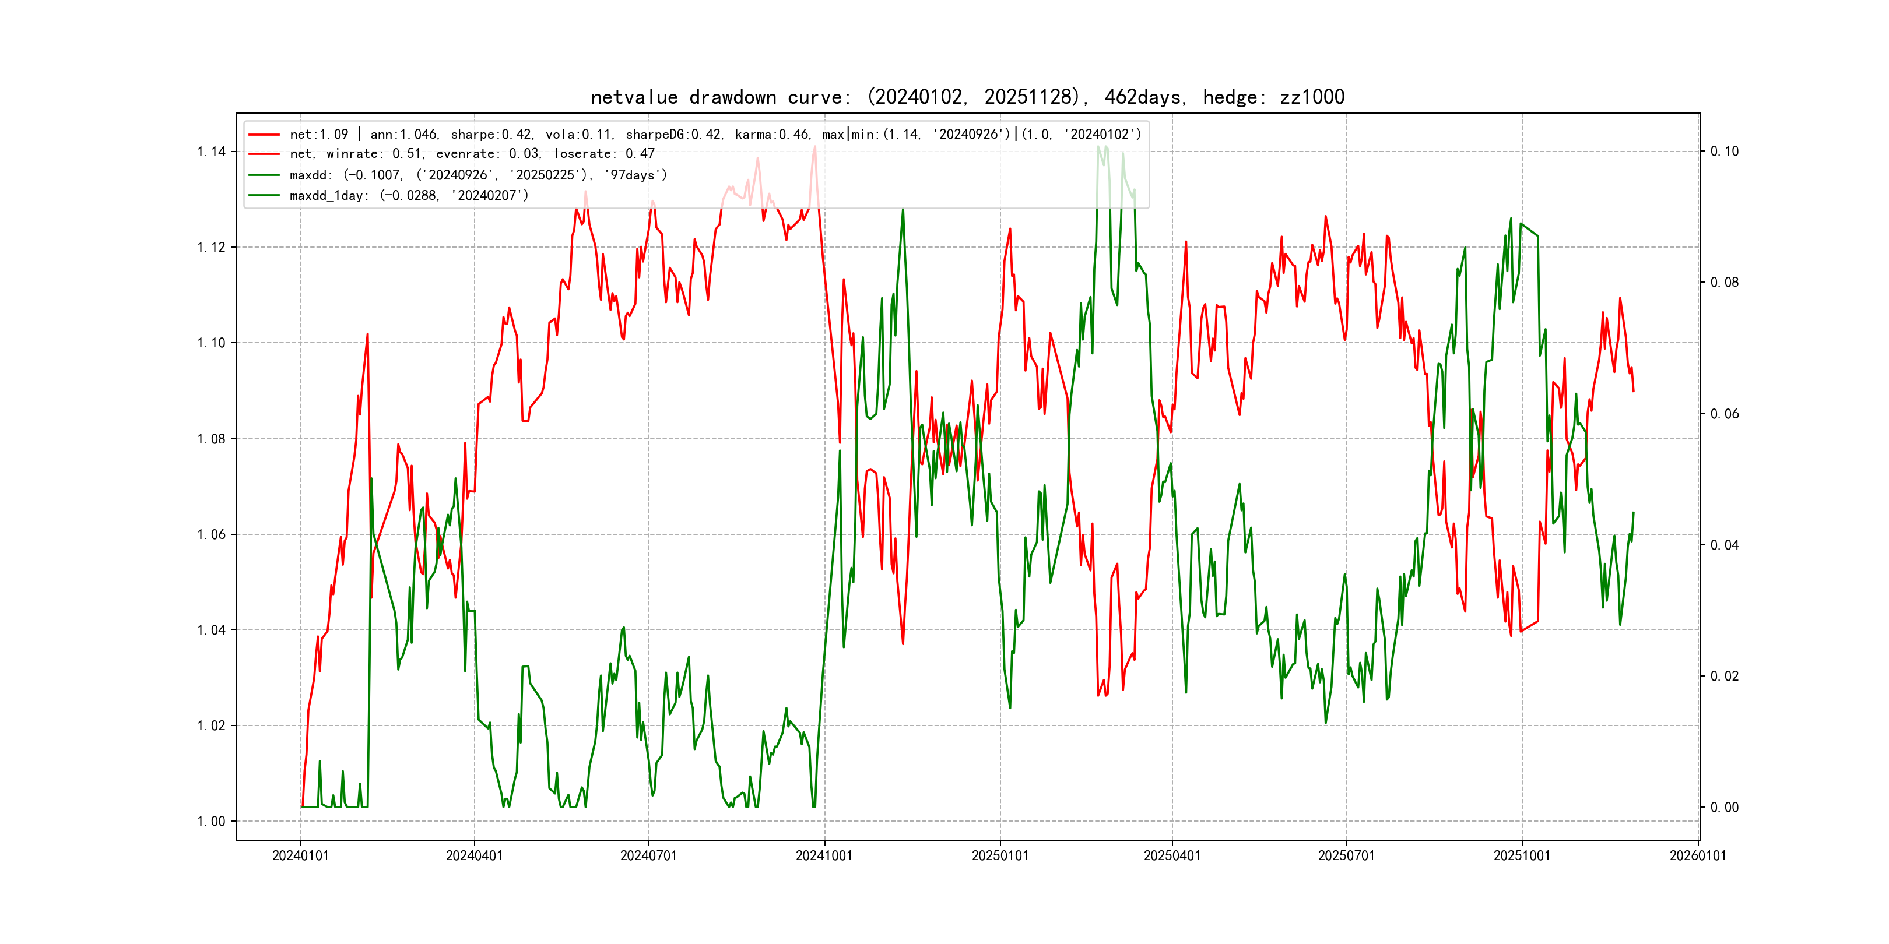Click the red line swatch beside net:1.09 legend
1889x944 pixels.
(264, 135)
